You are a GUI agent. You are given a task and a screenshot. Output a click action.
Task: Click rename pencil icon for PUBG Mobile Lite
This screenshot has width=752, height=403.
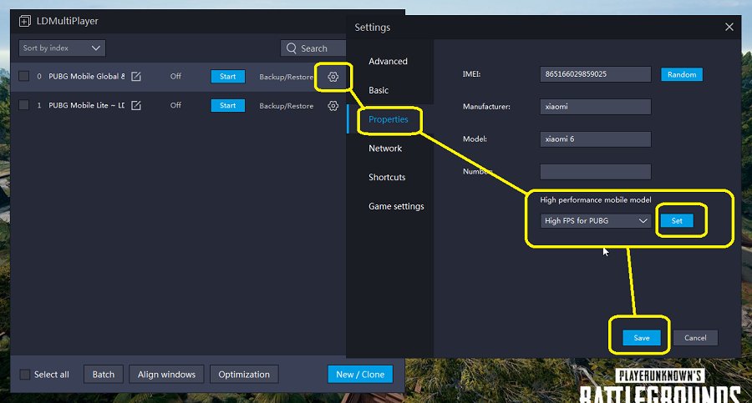coord(136,105)
